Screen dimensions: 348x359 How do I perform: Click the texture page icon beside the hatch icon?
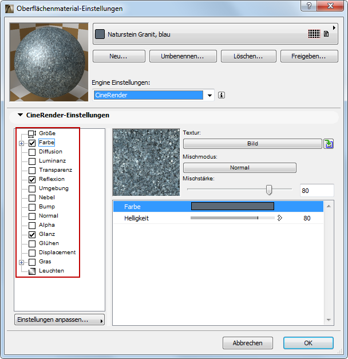tap(326, 34)
